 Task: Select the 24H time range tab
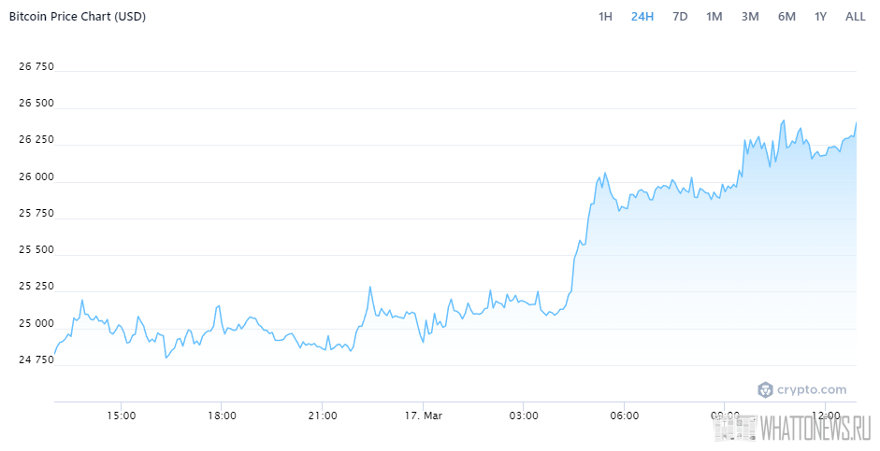pyautogui.click(x=642, y=16)
